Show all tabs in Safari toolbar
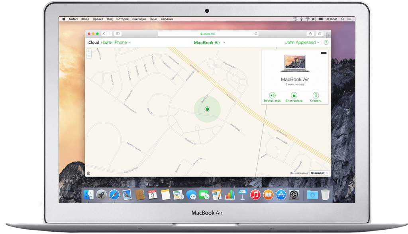Viewport: 408px width, 234px height. [x=319, y=34]
